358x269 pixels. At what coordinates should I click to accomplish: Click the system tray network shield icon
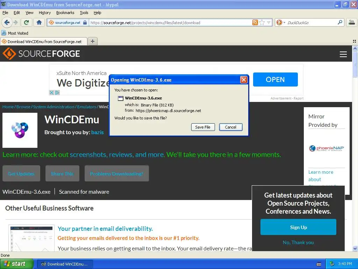click(332, 264)
